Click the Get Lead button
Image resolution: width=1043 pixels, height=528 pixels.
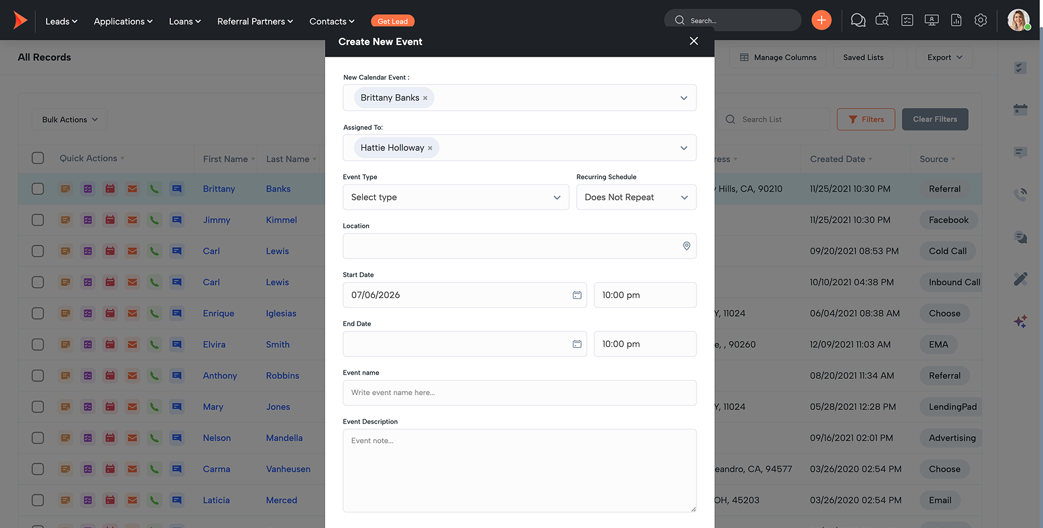[392, 21]
